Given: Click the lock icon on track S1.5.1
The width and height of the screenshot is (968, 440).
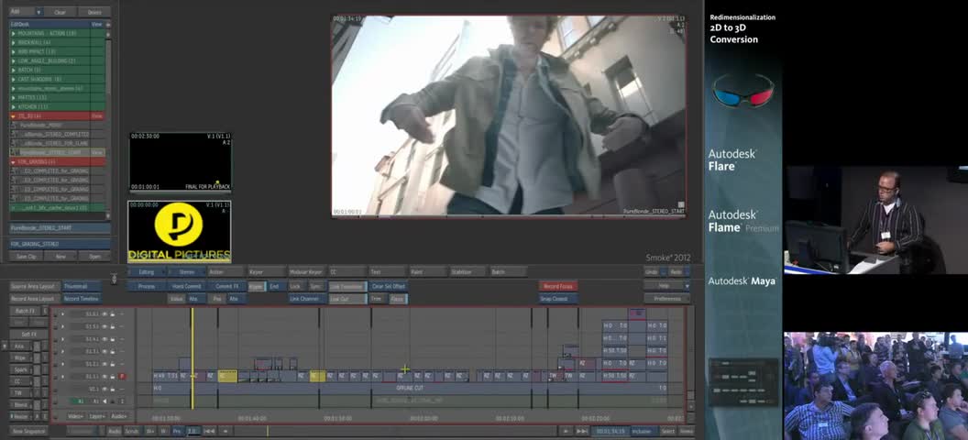Looking at the screenshot, I should click(113, 326).
